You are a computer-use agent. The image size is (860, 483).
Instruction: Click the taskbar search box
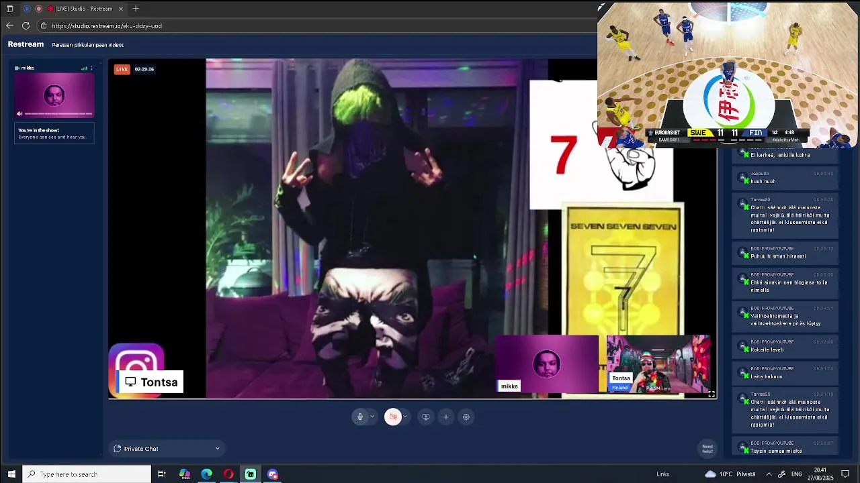point(87,474)
